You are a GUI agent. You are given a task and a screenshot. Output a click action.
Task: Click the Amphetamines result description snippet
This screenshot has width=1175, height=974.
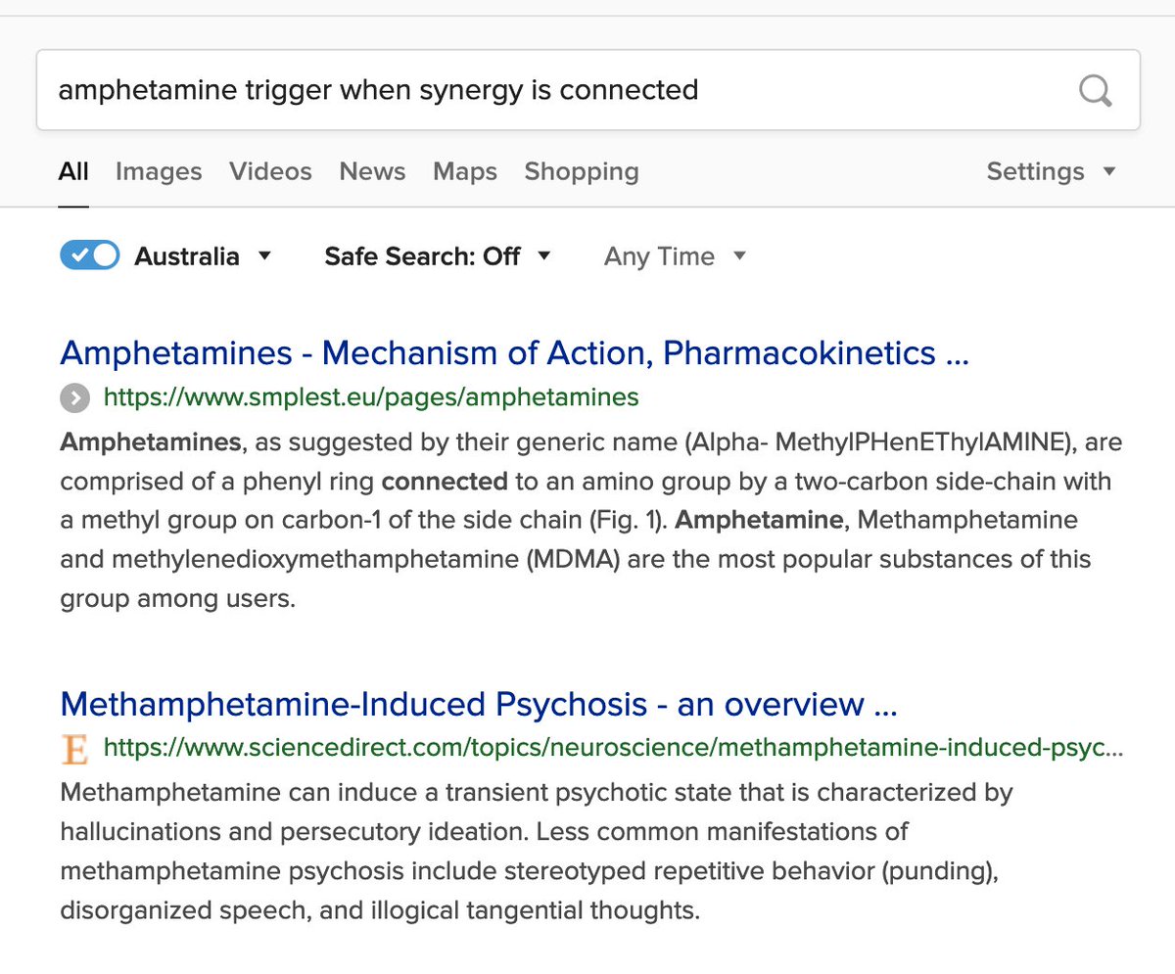591,521
